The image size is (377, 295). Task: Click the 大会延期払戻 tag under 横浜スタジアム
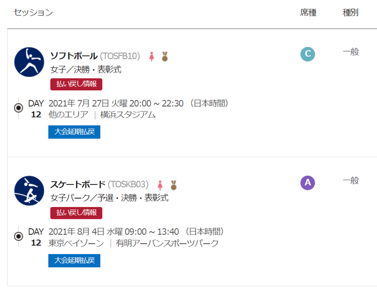[x=74, y=132]
